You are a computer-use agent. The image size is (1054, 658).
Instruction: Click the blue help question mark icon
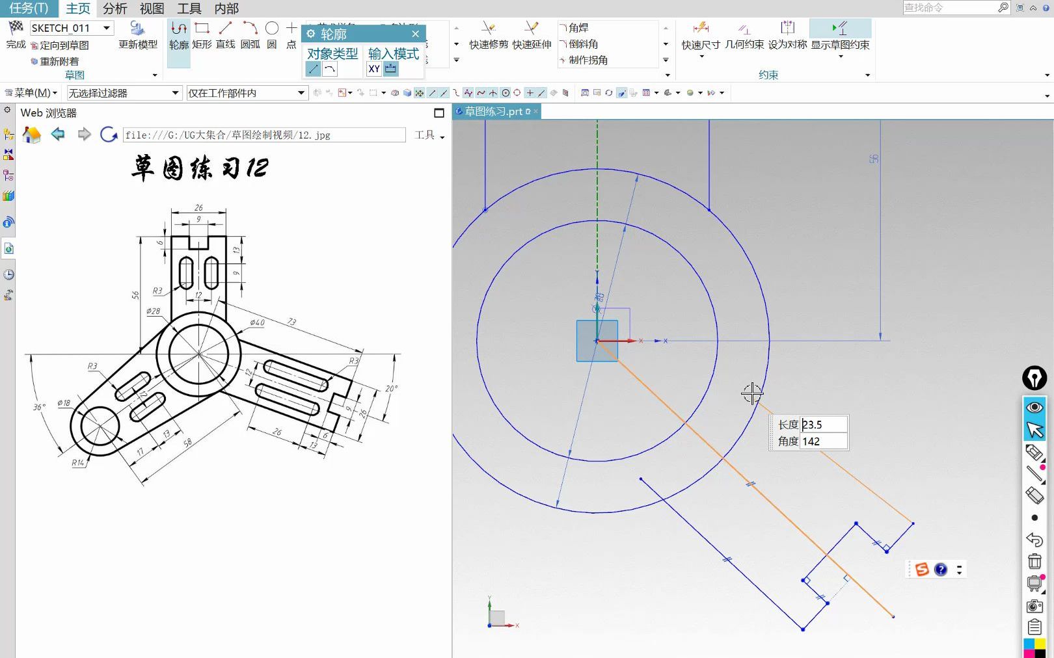(941, 570)
